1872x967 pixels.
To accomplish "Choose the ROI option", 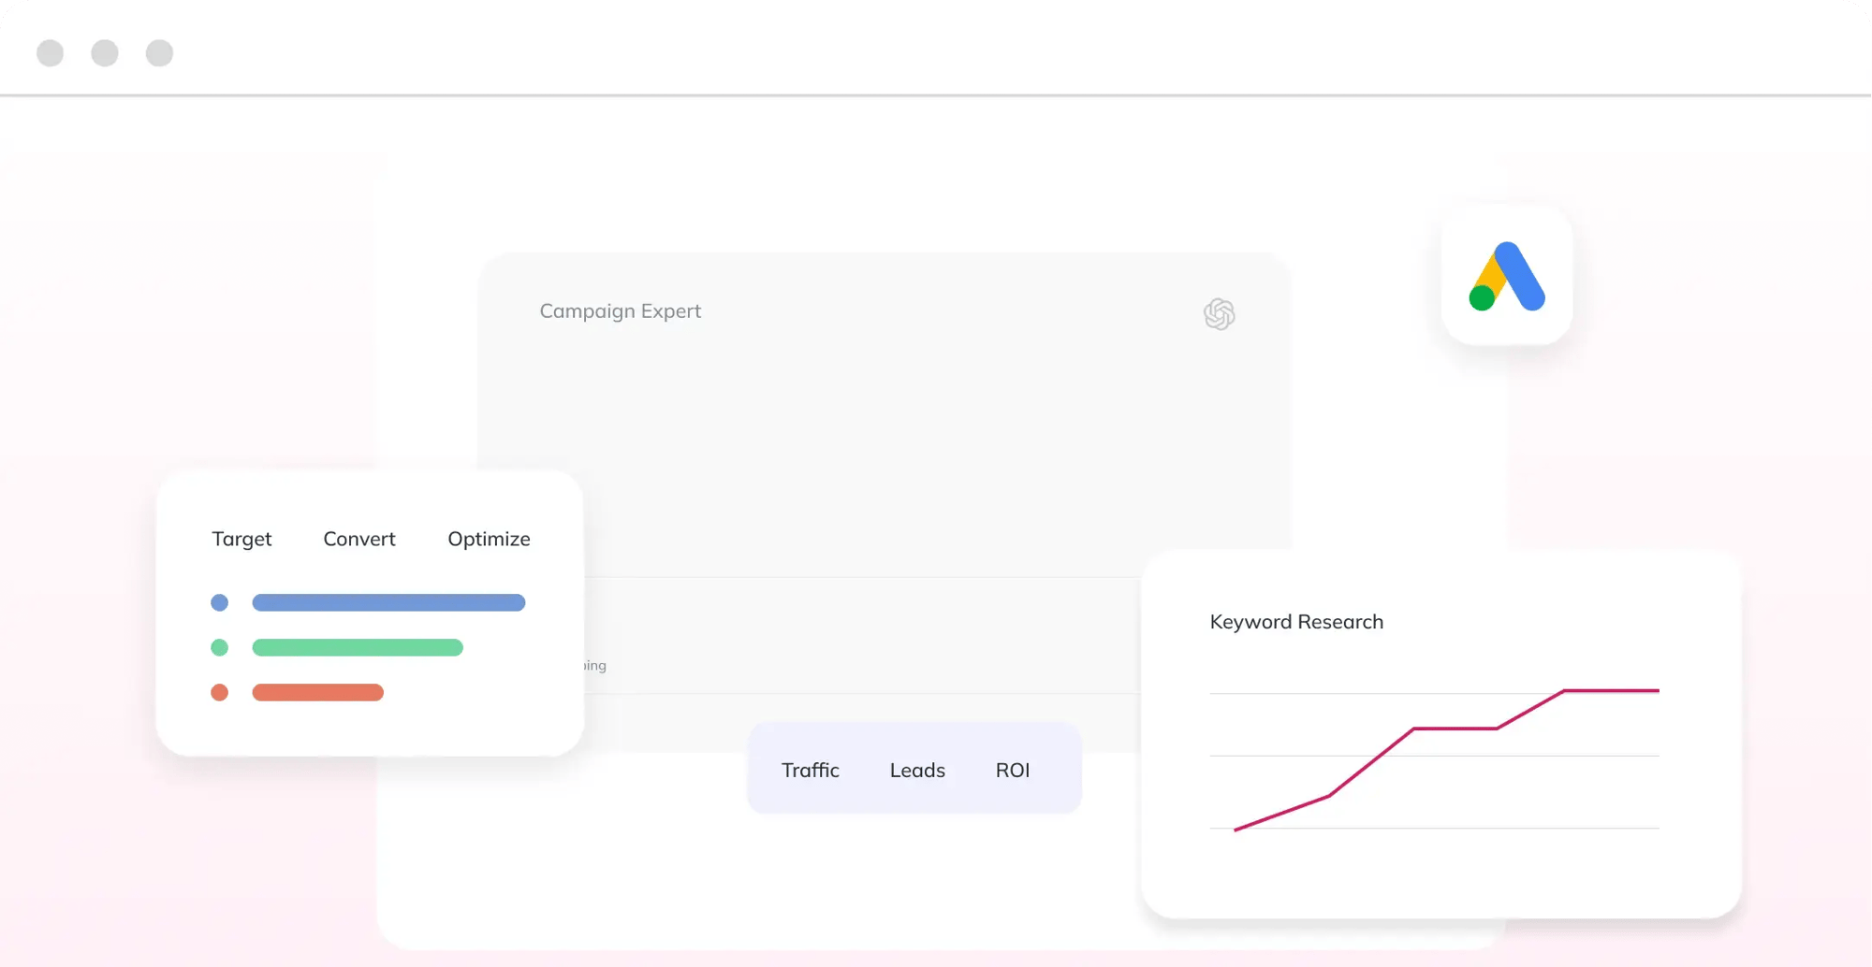I will coord(1013,770).
